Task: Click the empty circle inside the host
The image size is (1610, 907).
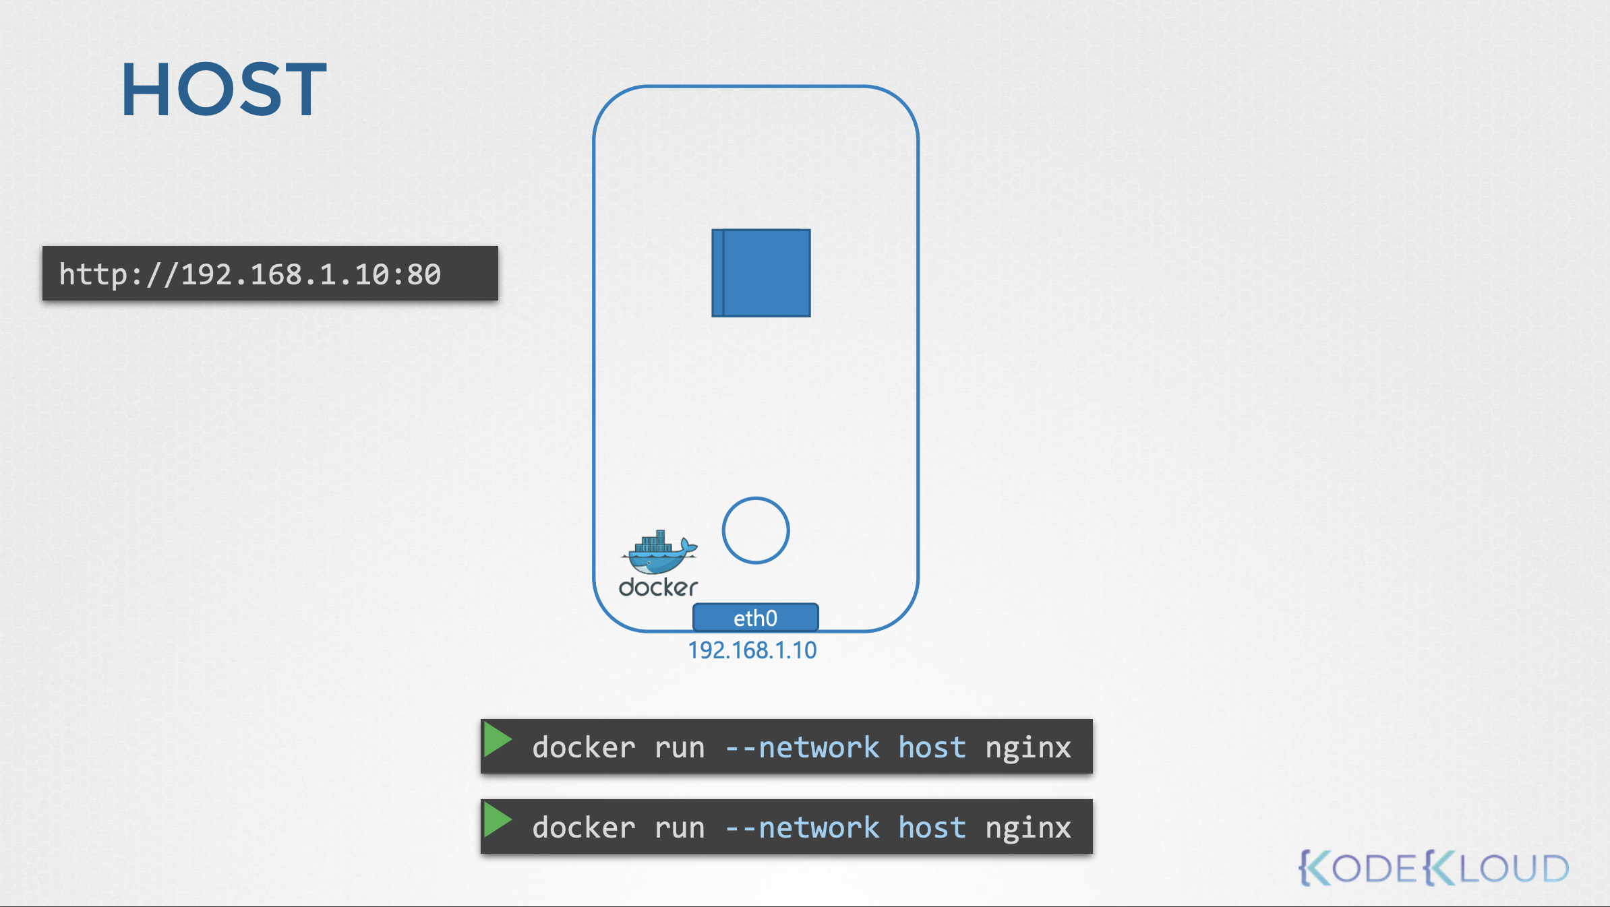Action: coord(756,530)
